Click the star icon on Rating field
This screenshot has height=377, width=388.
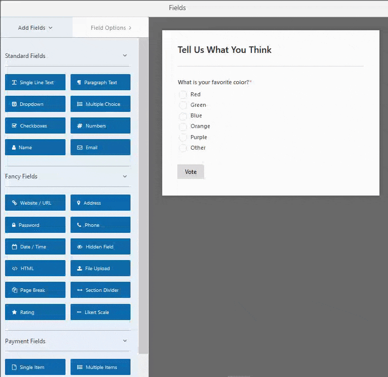pyautogui.click(x=14, y=312)
